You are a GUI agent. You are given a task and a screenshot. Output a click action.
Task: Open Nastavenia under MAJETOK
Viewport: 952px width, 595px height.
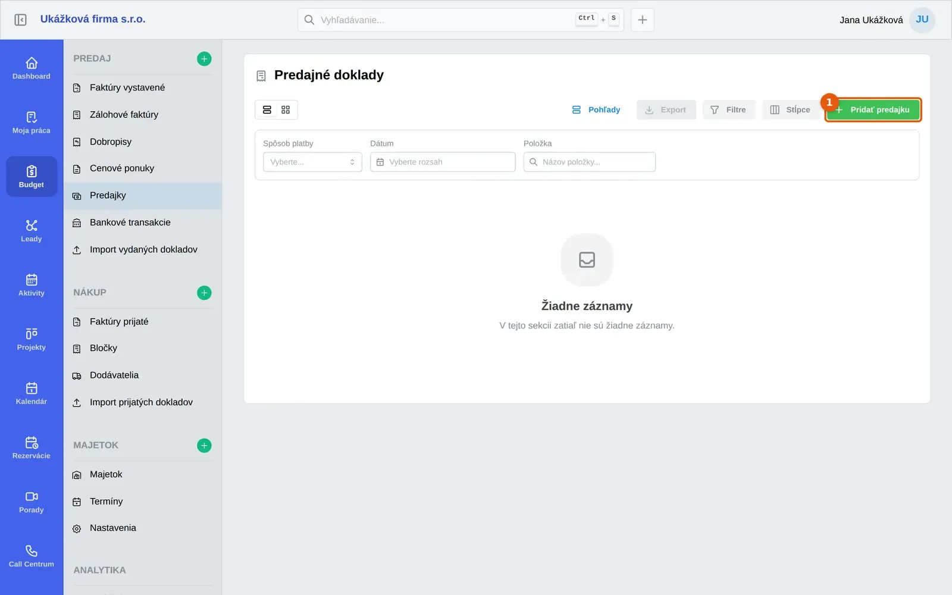(142, 528)
